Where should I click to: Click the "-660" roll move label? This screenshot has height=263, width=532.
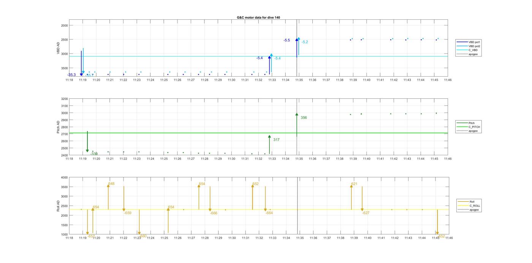point(143,236)
